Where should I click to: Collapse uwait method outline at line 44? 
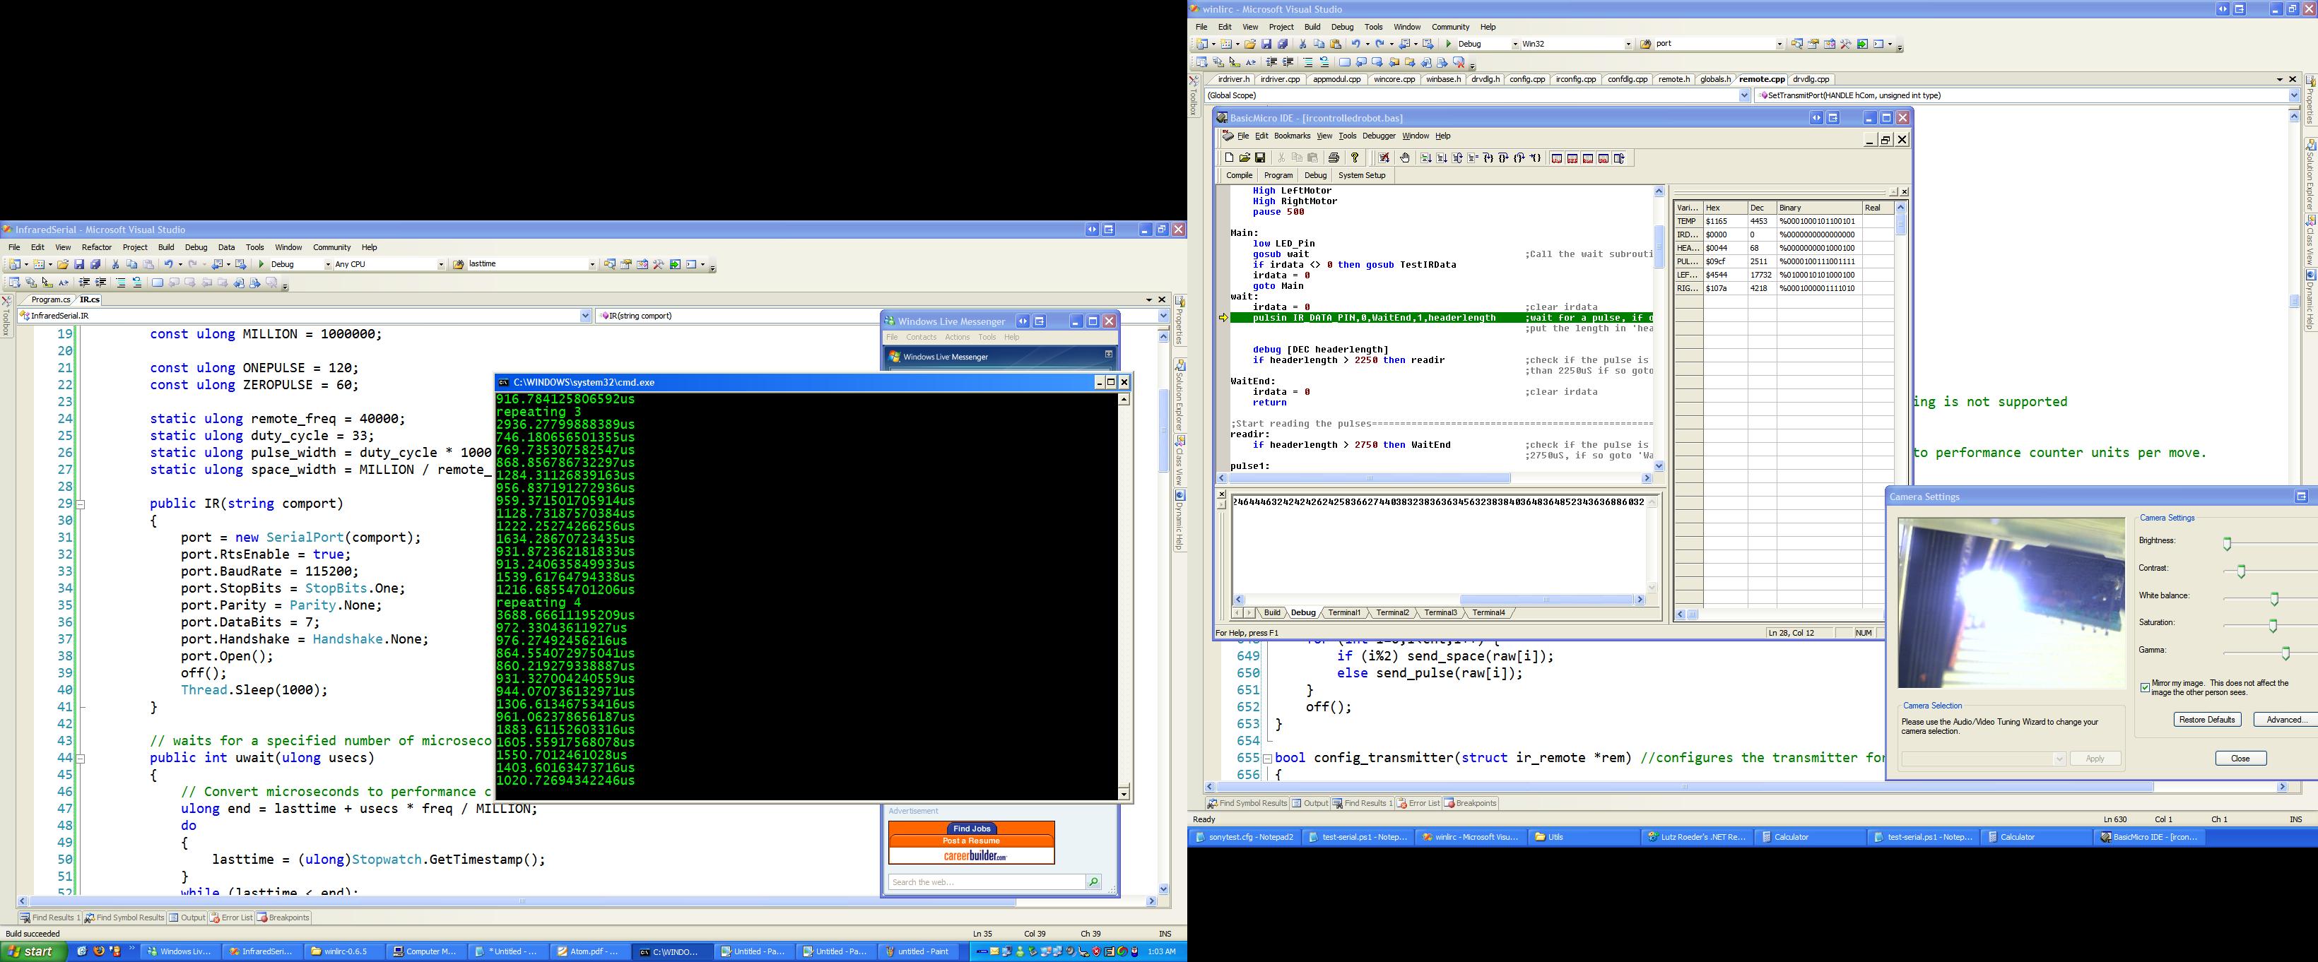click(80, 758)
